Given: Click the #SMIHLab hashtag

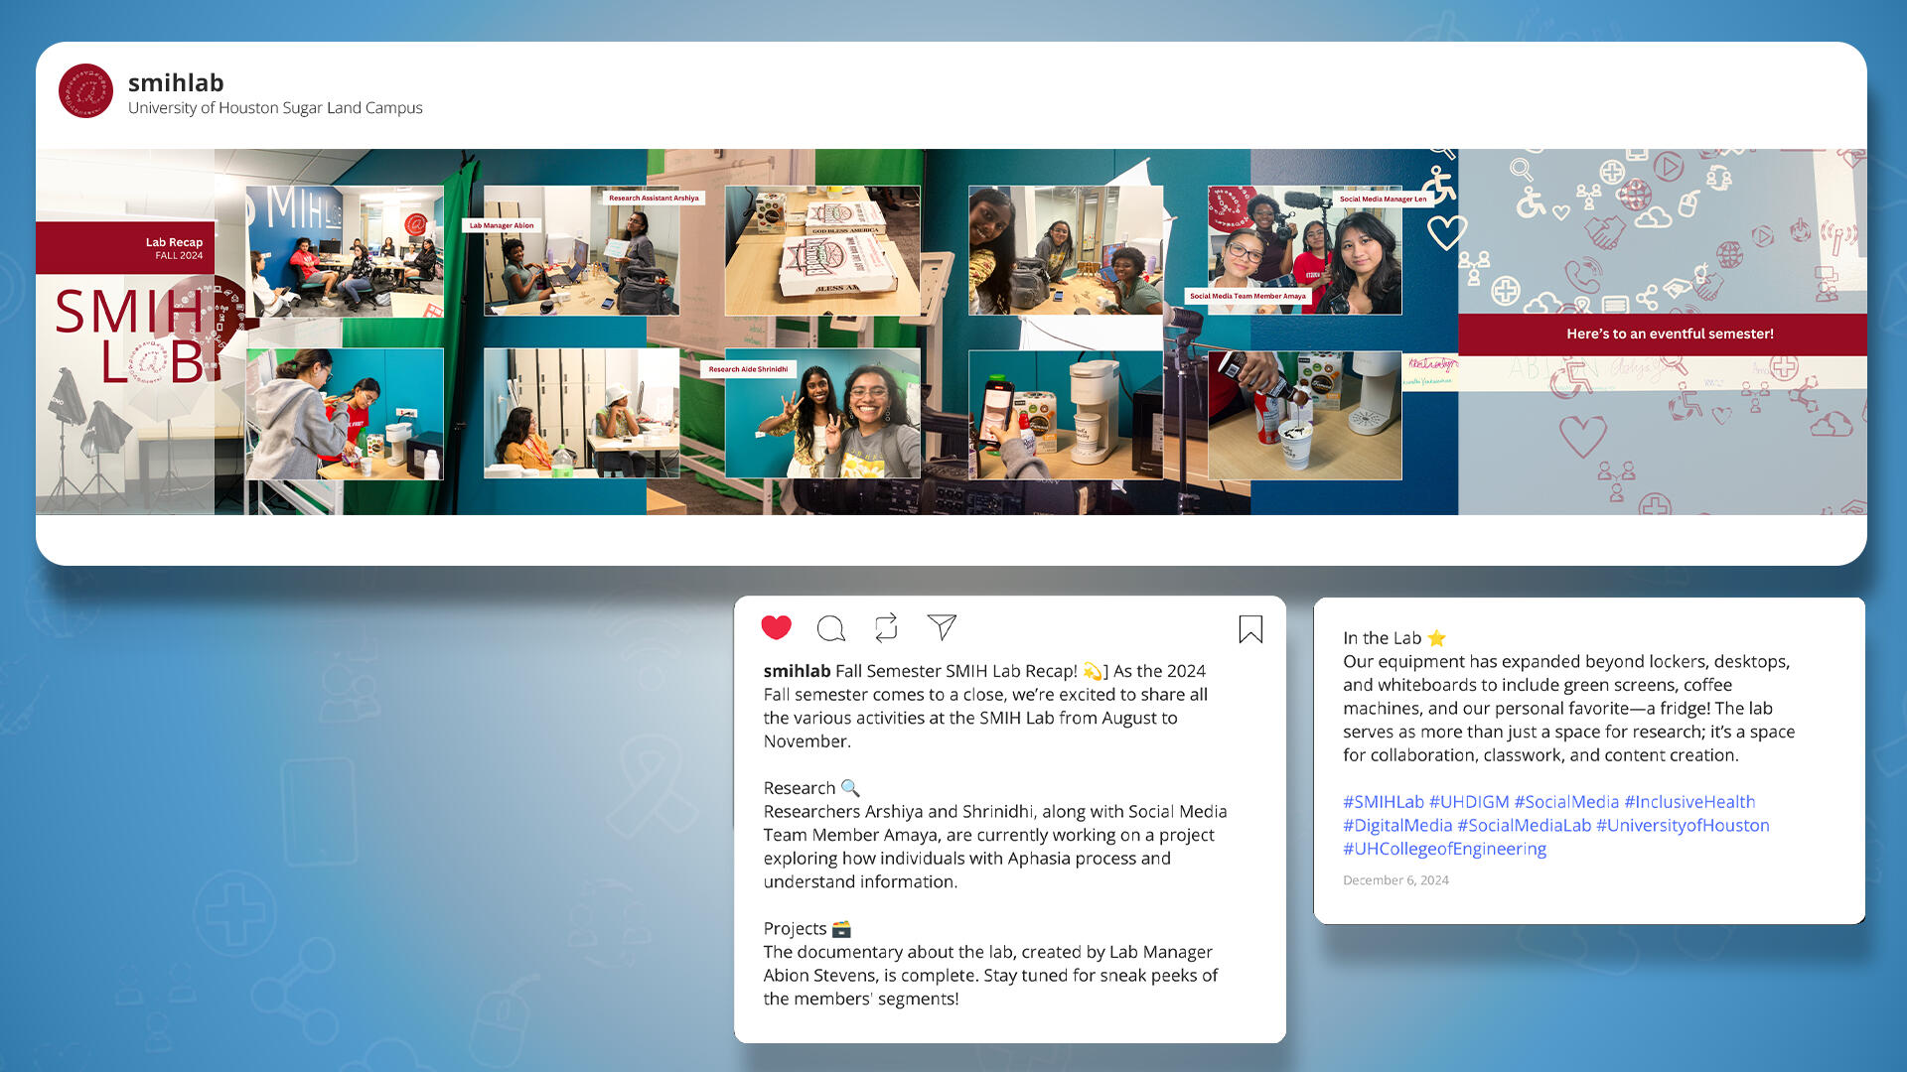Looking at the screenshot, I should (1384, 801).
